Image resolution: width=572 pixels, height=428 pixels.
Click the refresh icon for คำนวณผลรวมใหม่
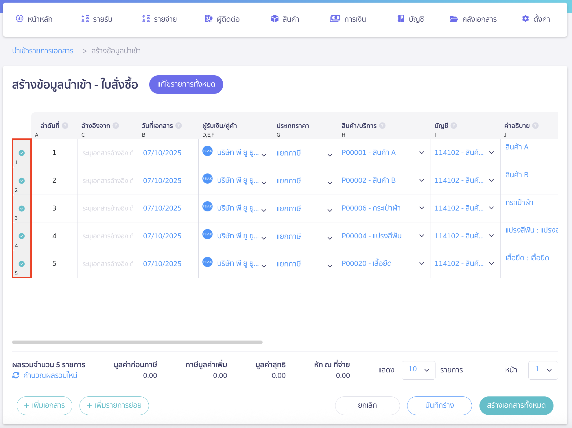(x=16, y=375)
